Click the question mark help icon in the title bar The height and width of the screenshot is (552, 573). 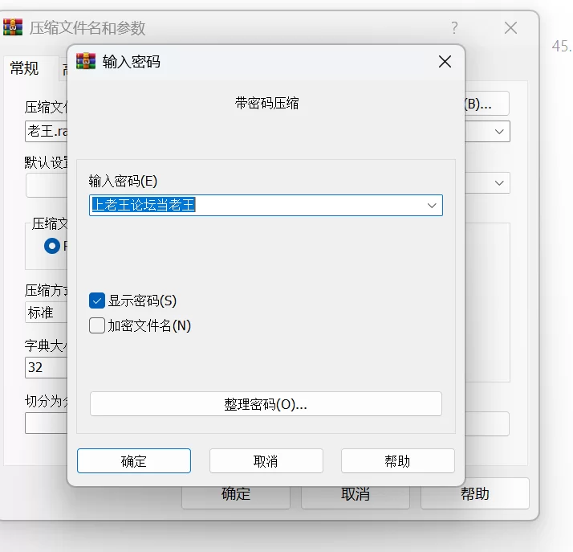tap(454, 28)
